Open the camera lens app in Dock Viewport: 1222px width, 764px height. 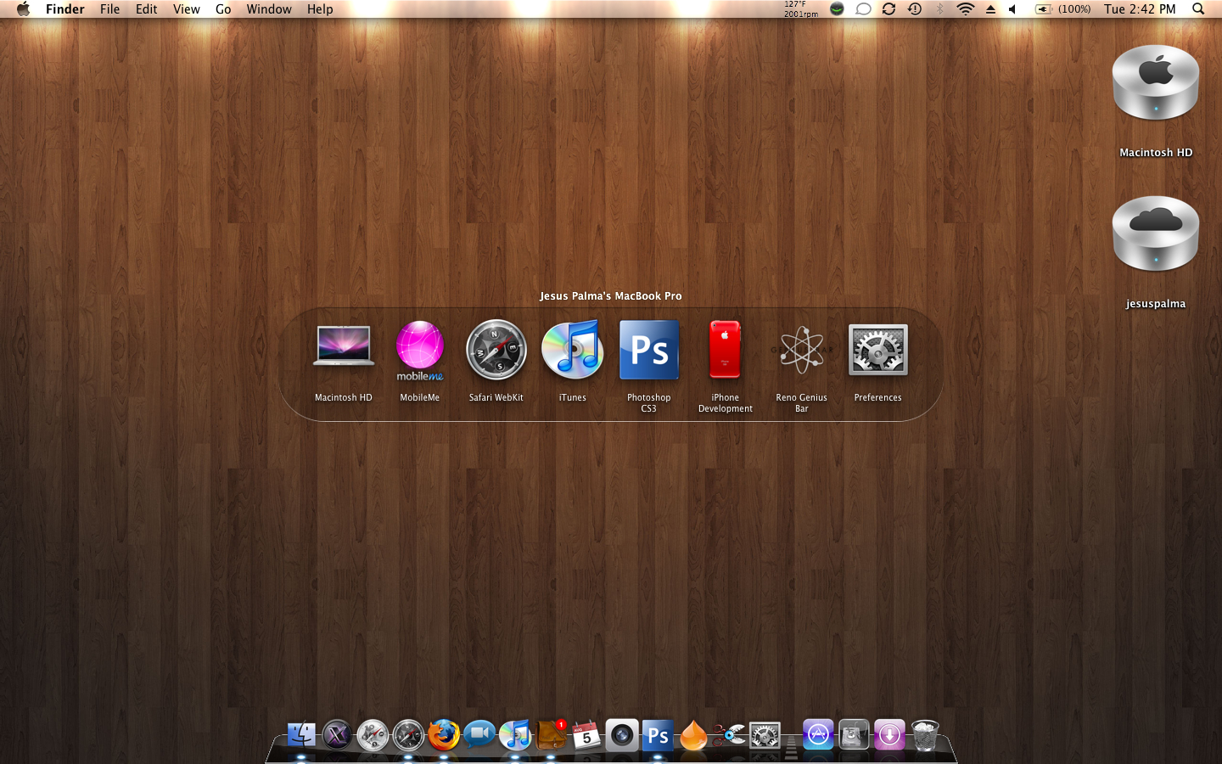click(622, 735)
